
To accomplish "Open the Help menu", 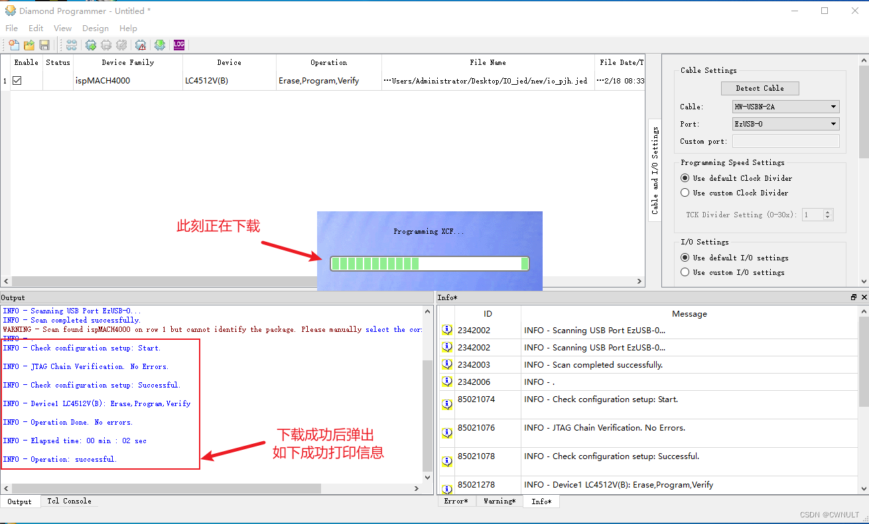I will coord(128,28).
